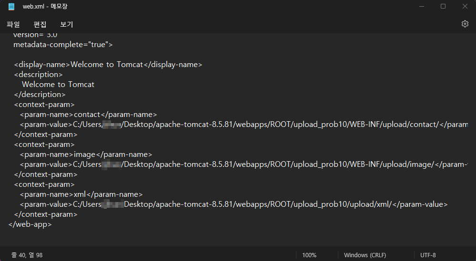Click the param-name xml text
Viewport: 476px width, 261px height.
tap(80, 194)
